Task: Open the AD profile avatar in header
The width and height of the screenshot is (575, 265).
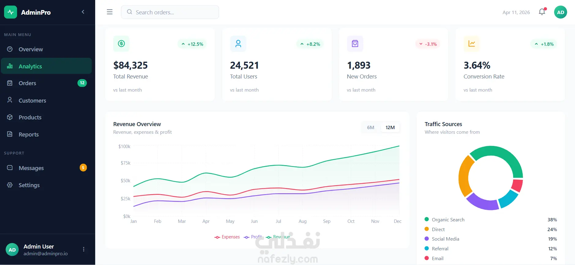Action: pyautogui.click(x=561, y=12)
